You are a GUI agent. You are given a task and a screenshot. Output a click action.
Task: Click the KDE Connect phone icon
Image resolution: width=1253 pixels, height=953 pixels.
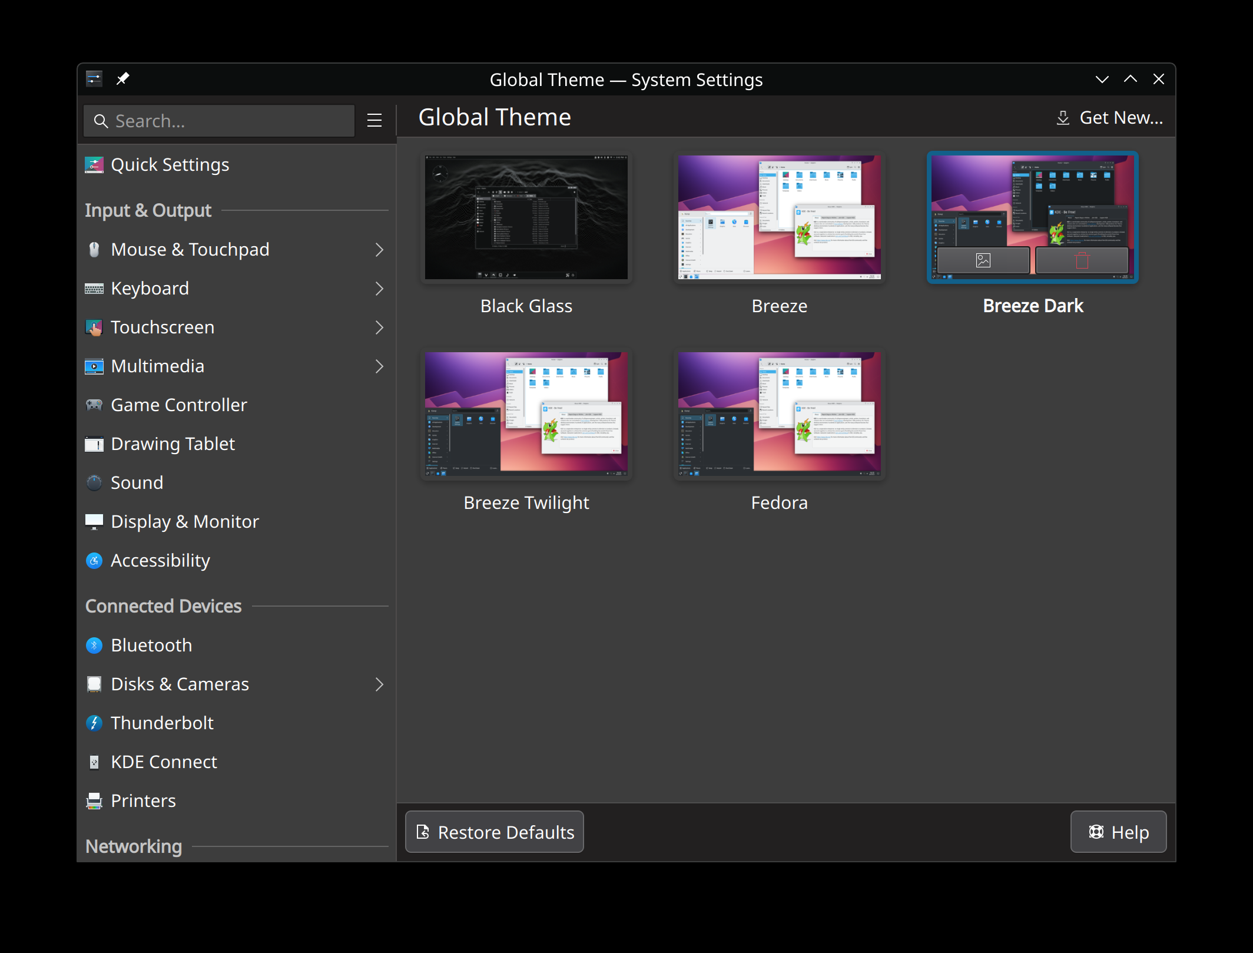click(x=94, y=762)
